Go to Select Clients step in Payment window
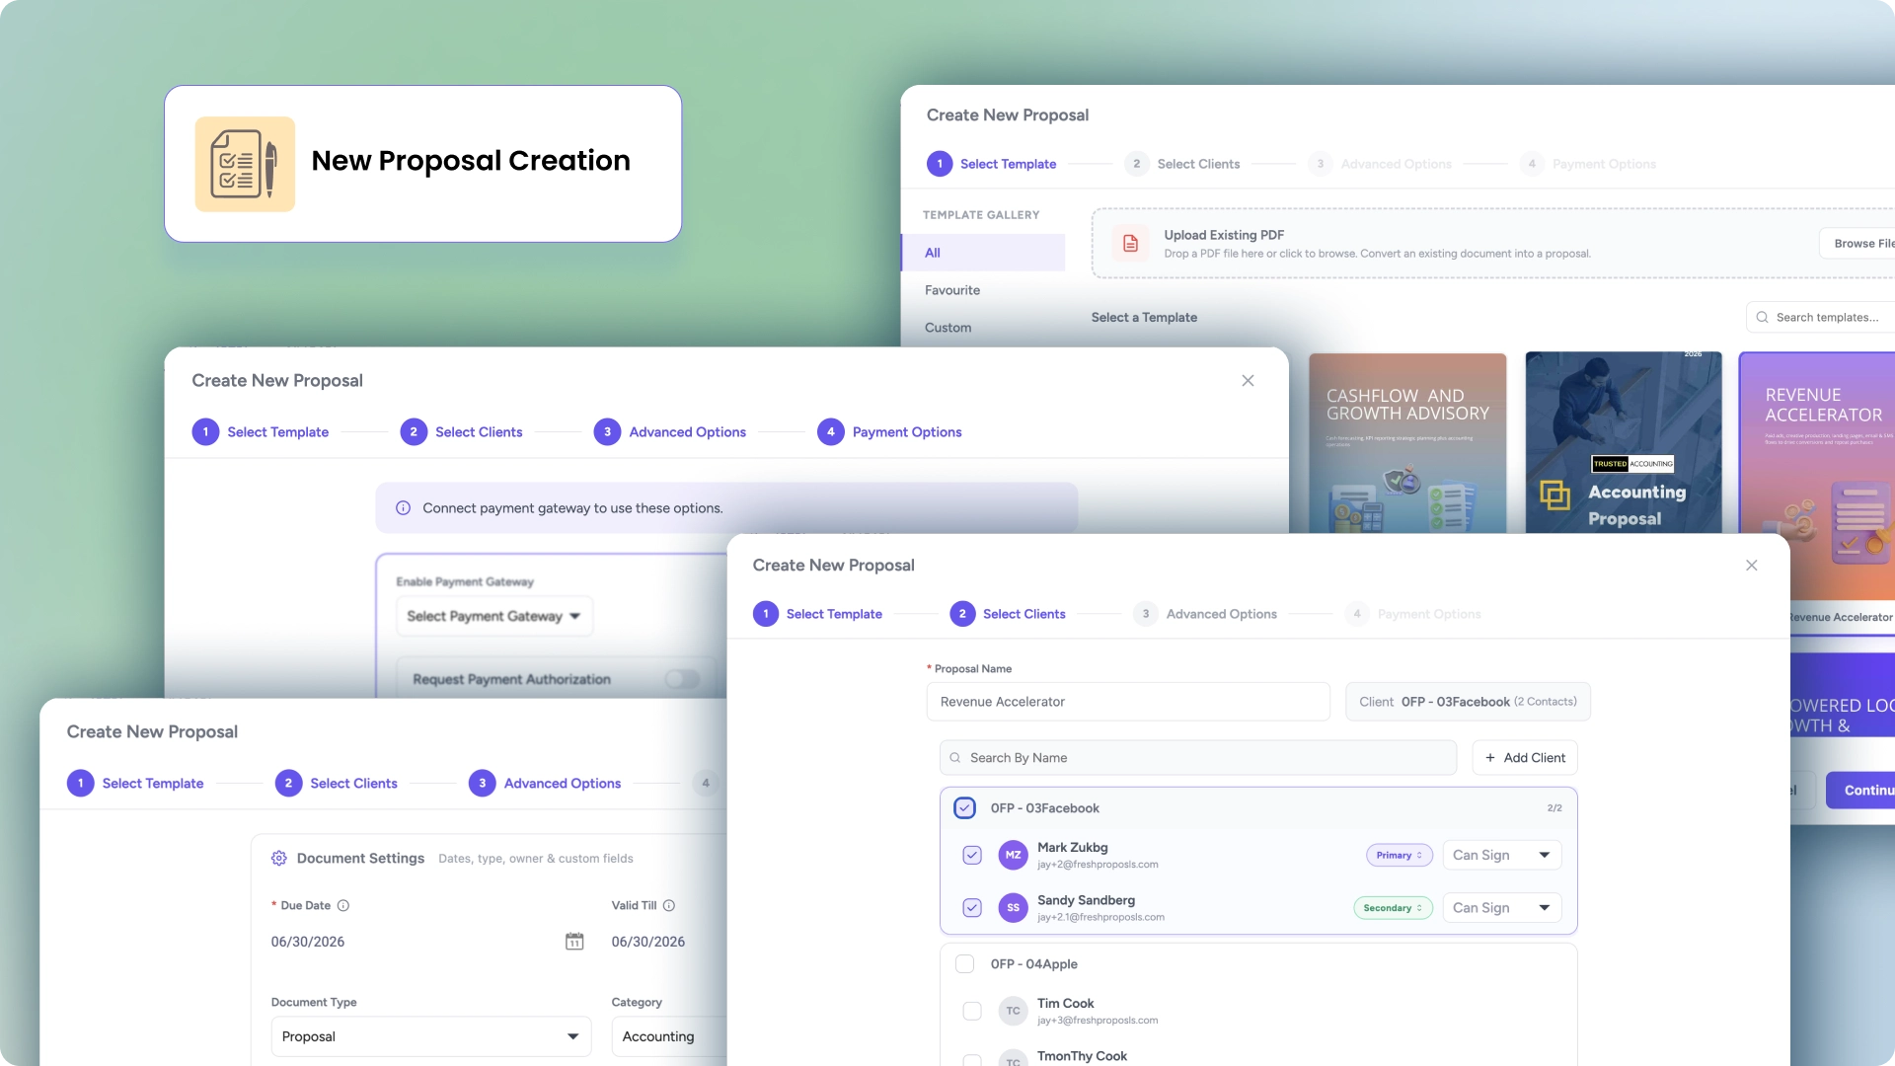Viewport: 1895px width, 1066px height. pos(479,432)
